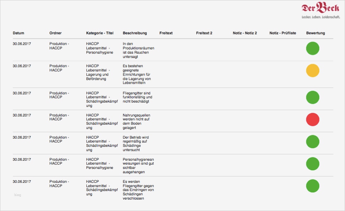Viewport: 345px width, 211px height.
Task: Click the yellow rating circle
Action: click(313, 70)
